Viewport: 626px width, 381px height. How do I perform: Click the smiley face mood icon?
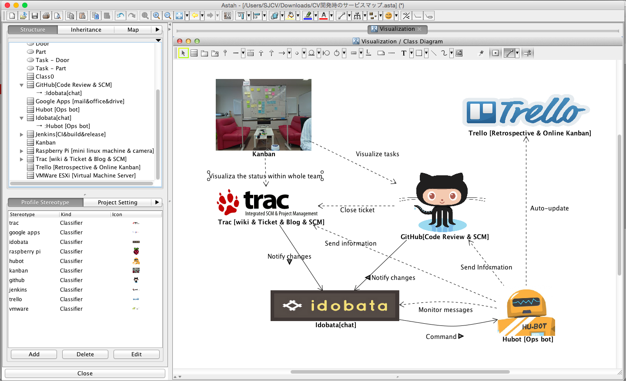(388, 16)
